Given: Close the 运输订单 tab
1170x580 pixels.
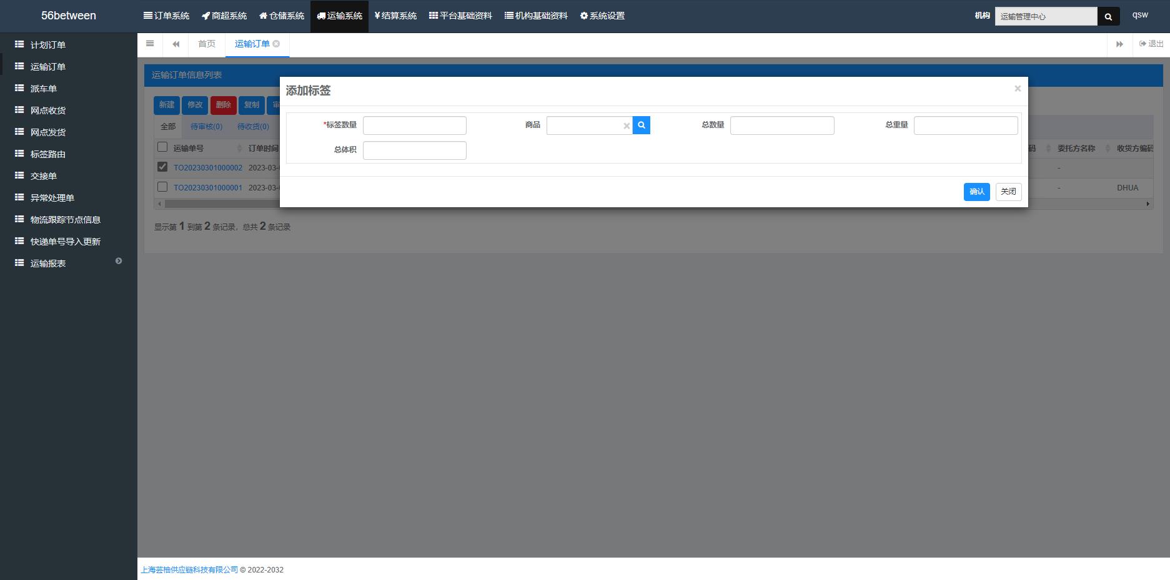Looking at the screenshot, I should tap(276, 44).
